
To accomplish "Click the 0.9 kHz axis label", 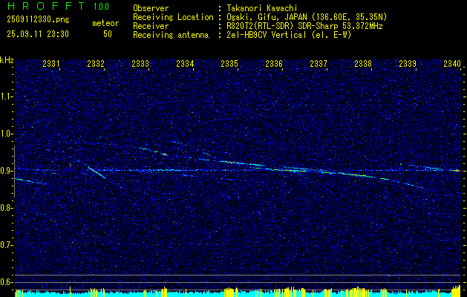I will [x=6, y=171].
